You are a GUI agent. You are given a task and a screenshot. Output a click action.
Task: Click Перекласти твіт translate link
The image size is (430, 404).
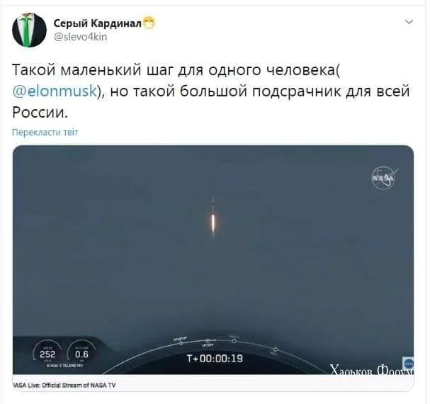[x=45, y=133]
